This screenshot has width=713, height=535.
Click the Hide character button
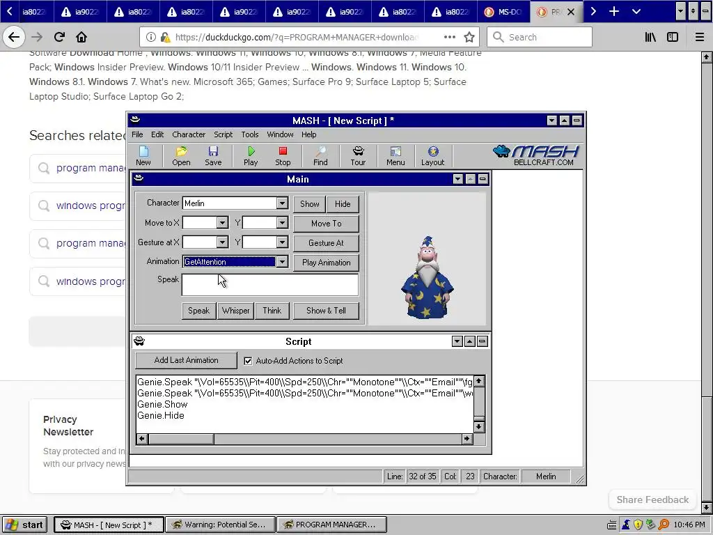(x=343, y=204)
